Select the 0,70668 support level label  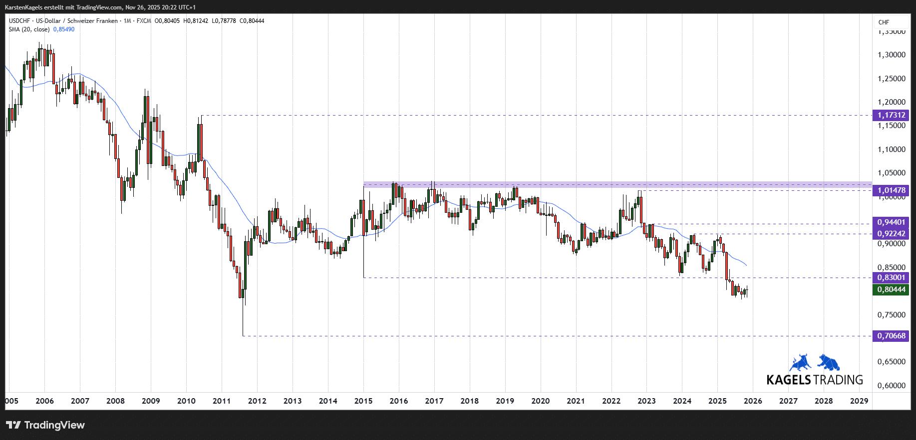pos(891,336)
